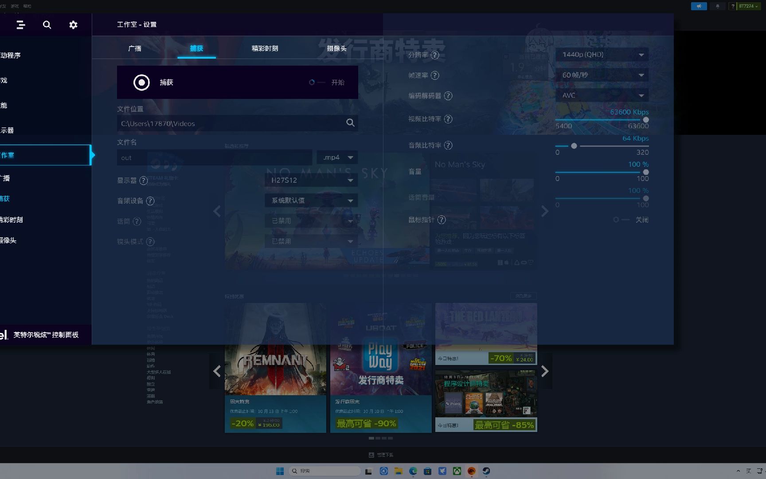766x479 pixels.
Task: Click the 文件位置 path field
Action: pyautogui.click(x=237, y=123)
